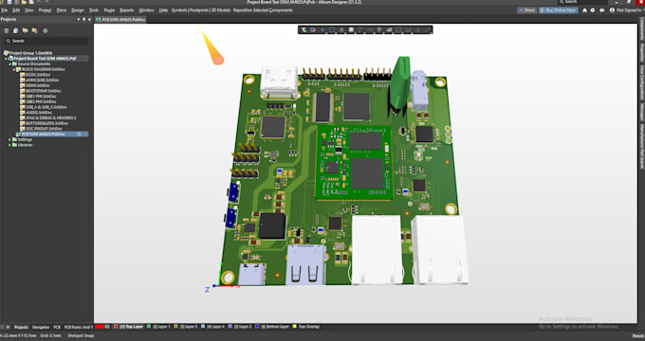Click the Share button
Image resolution: width=645 pixels, height=341 pixels.
pyautogui.click(x=527, y=10)
